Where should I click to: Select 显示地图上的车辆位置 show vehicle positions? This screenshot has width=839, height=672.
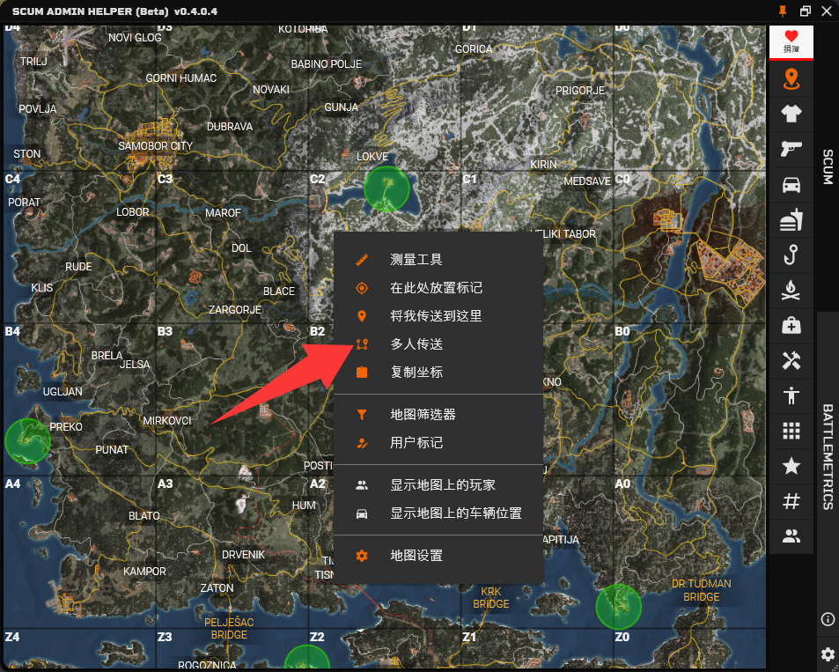click(438, 513)
